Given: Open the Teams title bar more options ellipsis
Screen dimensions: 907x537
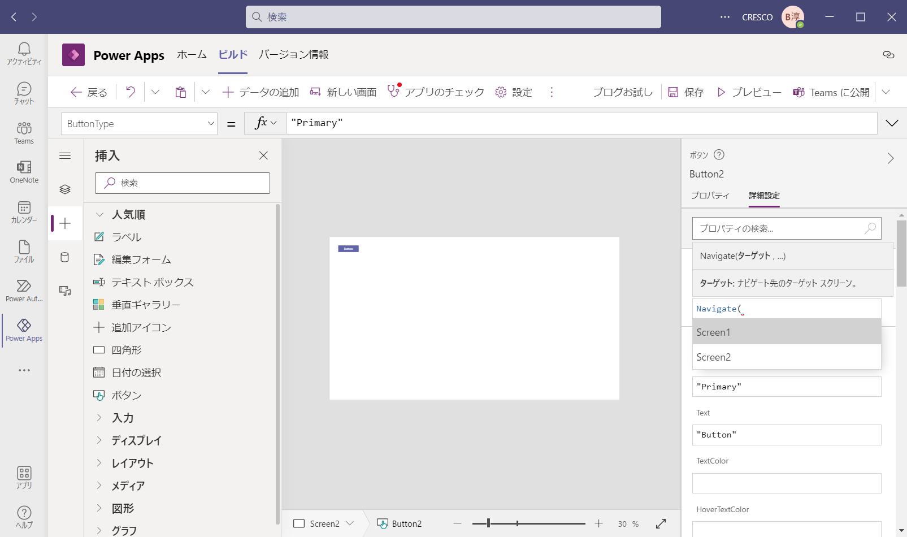Looking at the screenshot, I should click(725, 17).
